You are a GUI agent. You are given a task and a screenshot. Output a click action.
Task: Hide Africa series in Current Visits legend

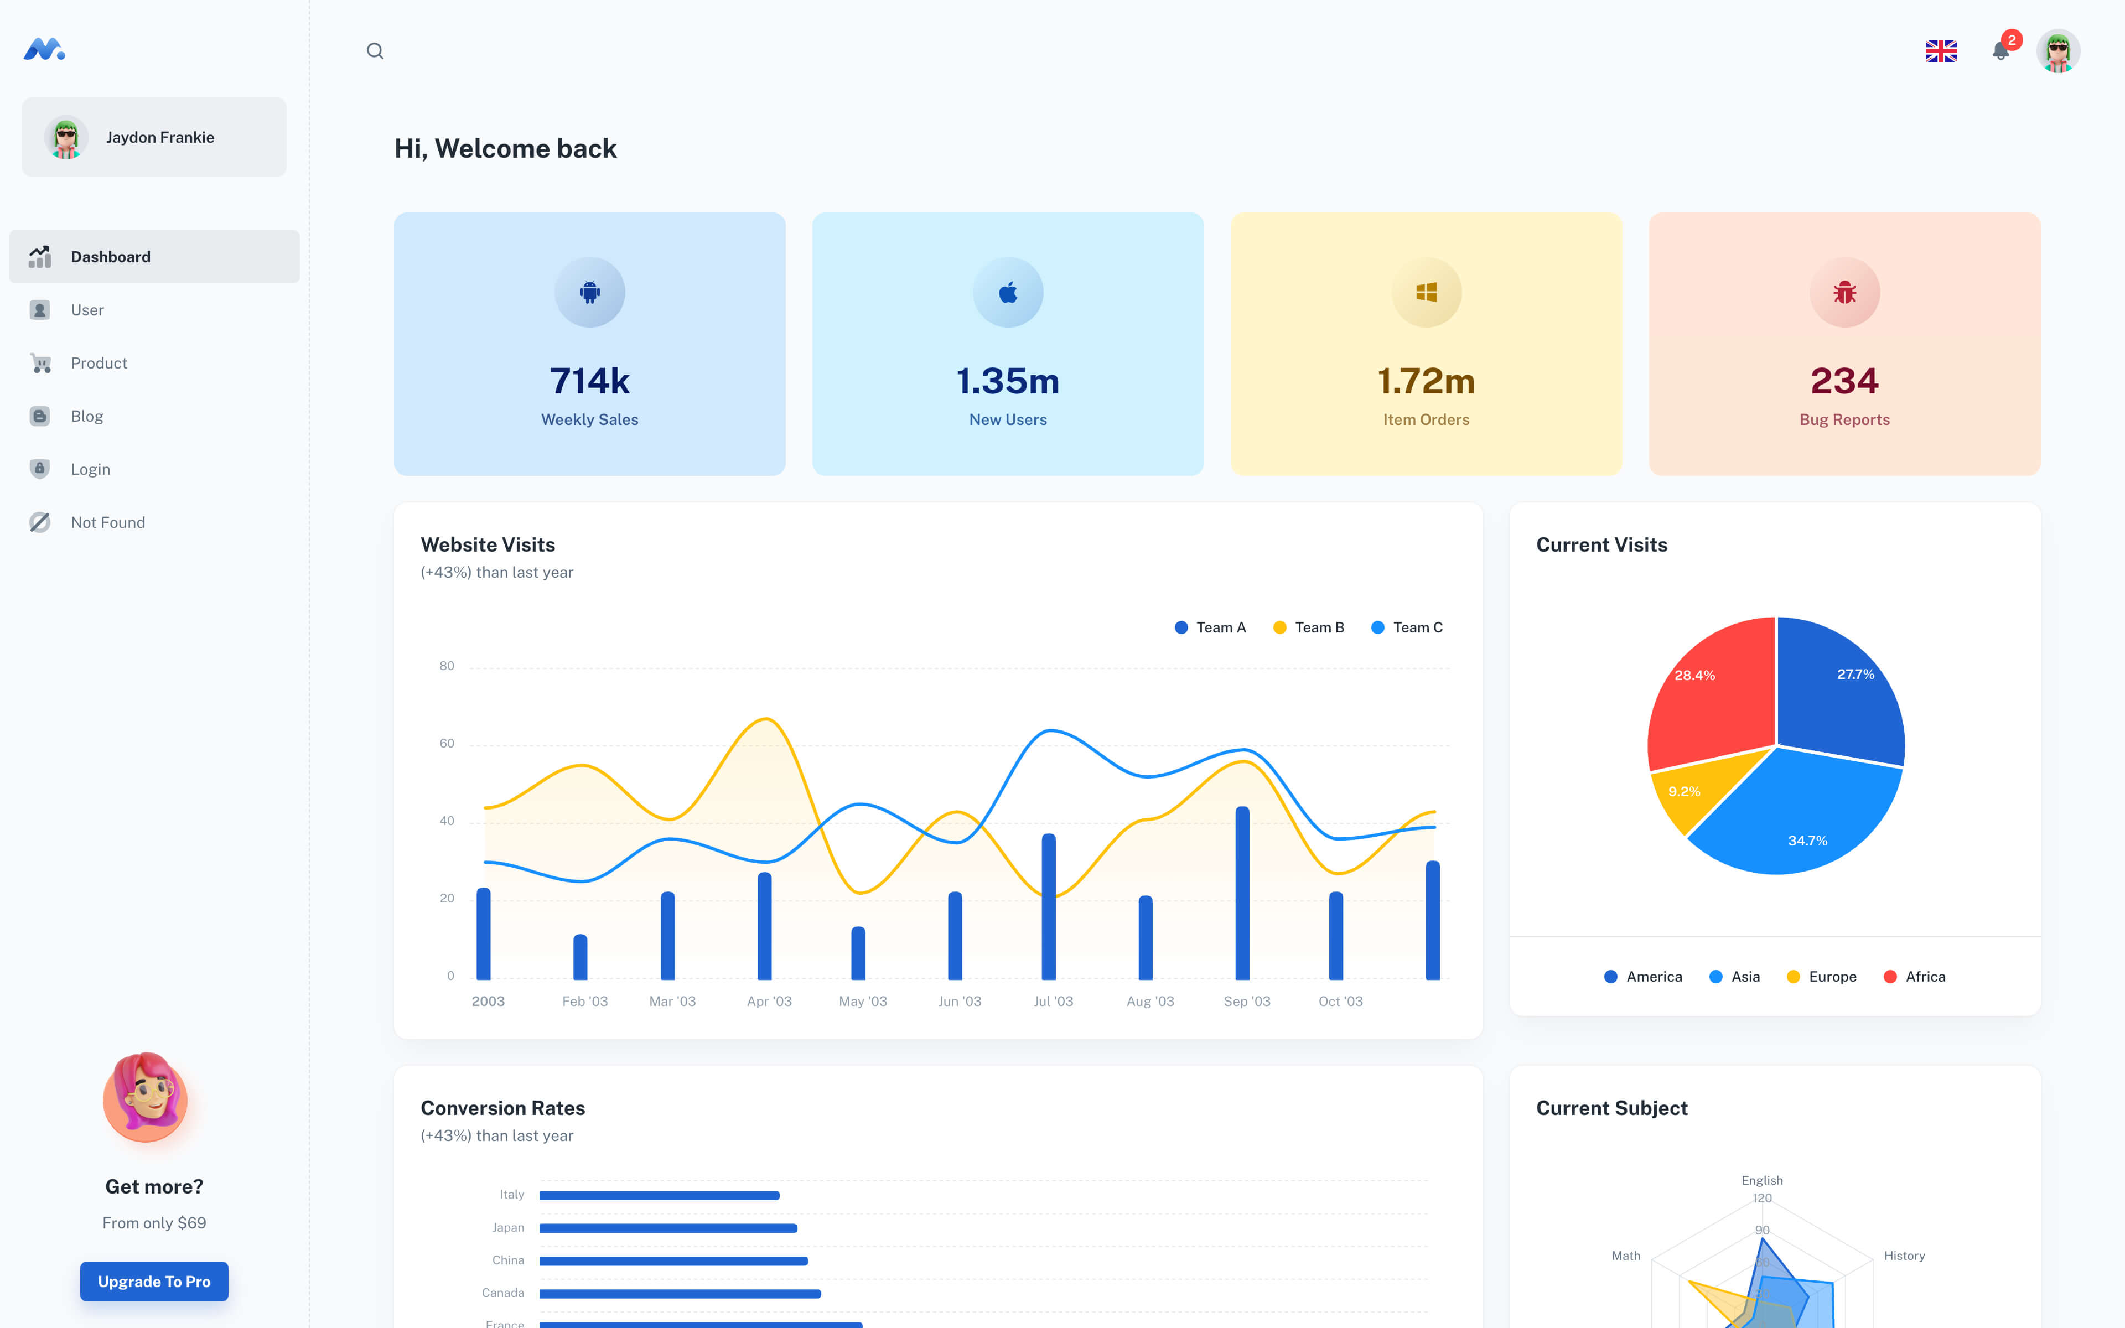1915,976
